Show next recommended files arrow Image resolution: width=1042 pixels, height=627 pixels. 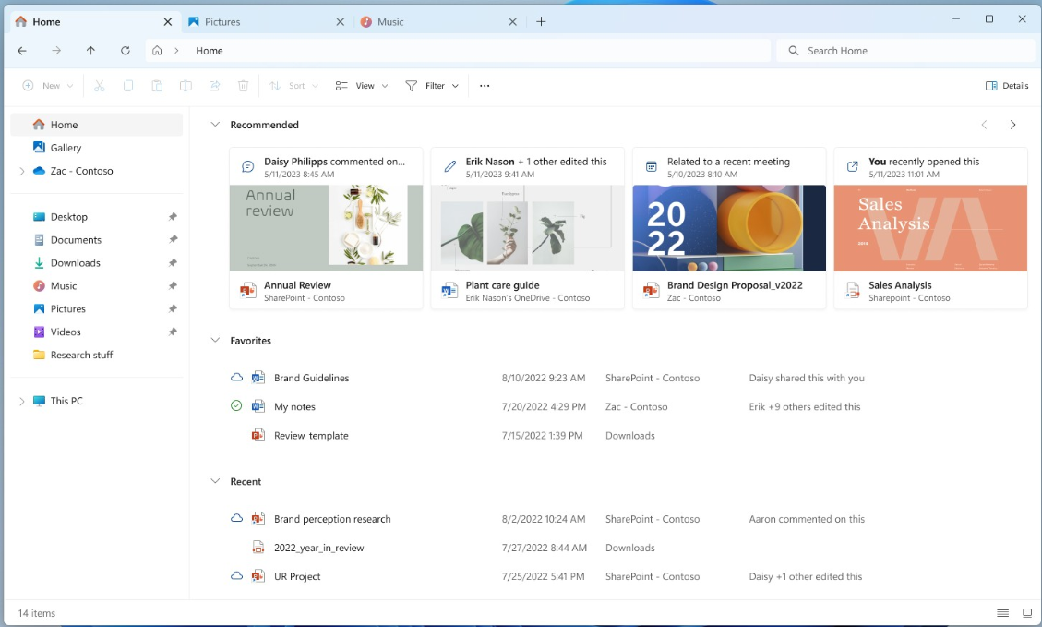(x=1012, y=125)
